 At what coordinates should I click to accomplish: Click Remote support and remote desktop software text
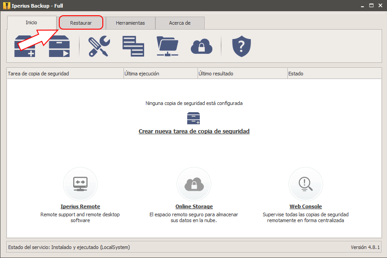click(x=80, y=218)
